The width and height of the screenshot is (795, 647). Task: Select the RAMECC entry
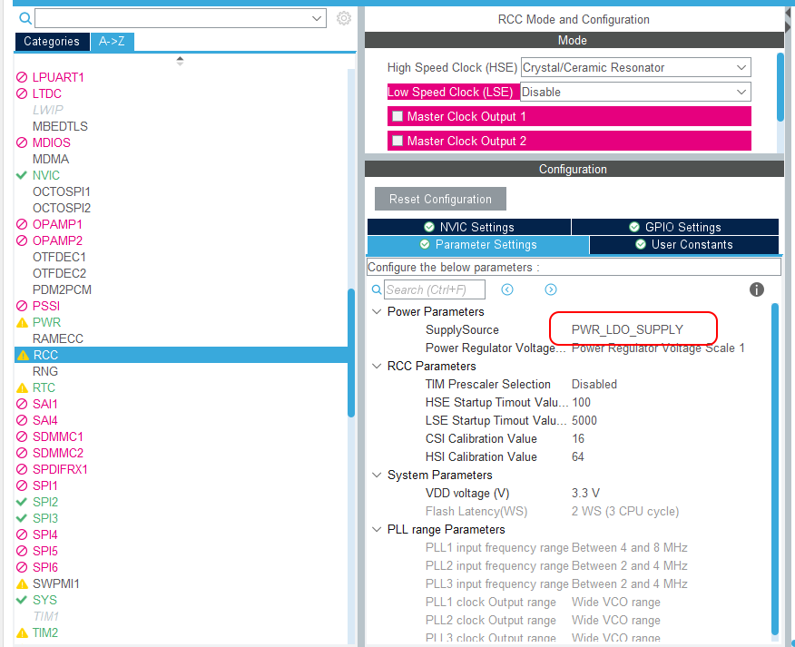58,338
